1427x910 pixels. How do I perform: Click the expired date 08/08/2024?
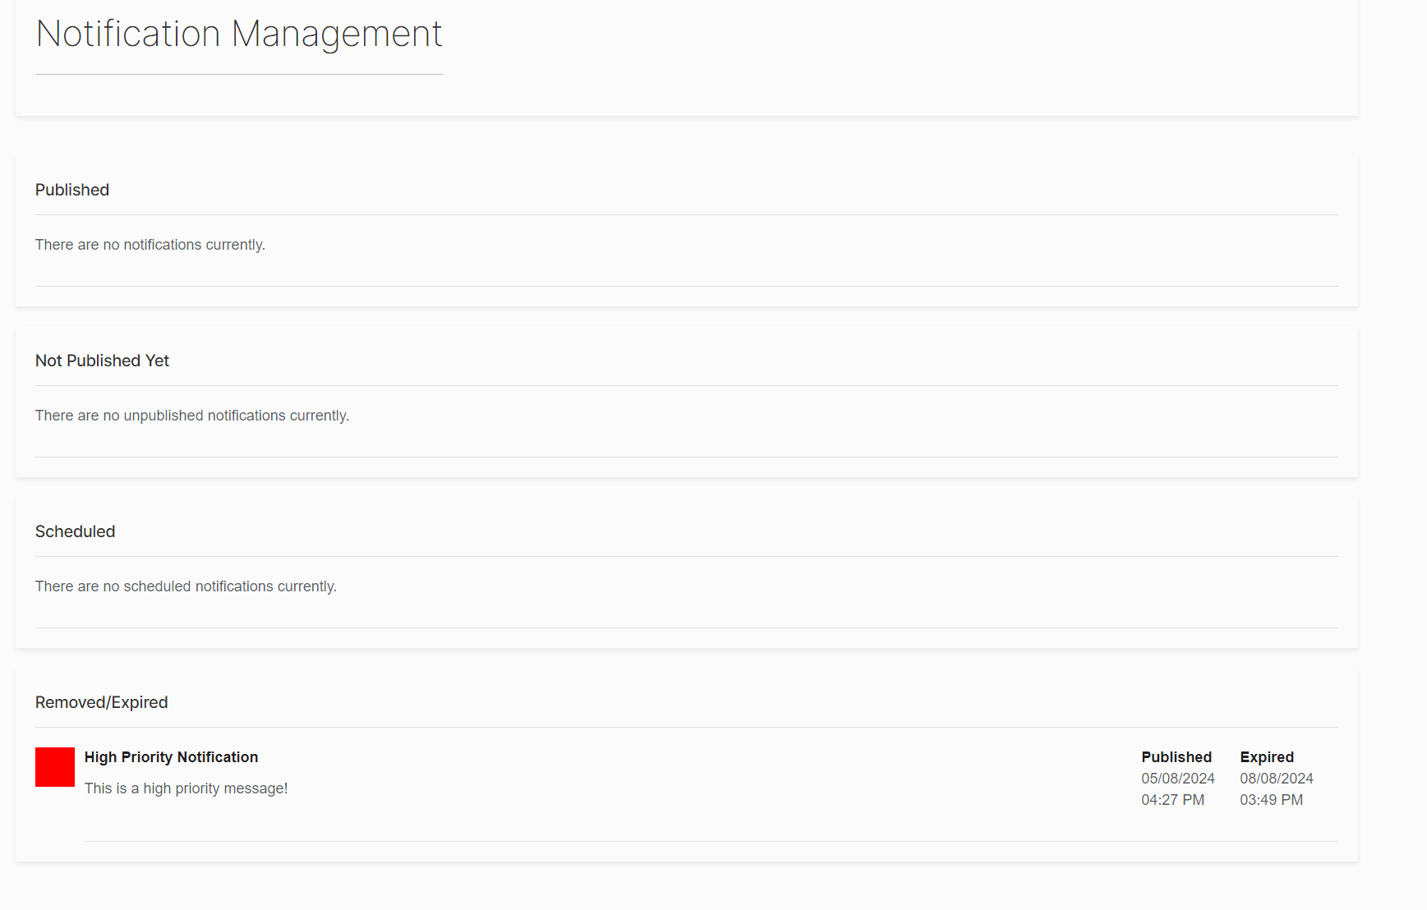pos(1276,778)
